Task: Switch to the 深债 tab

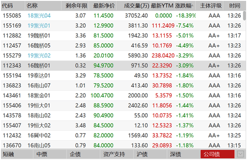Action: [184, 154]
